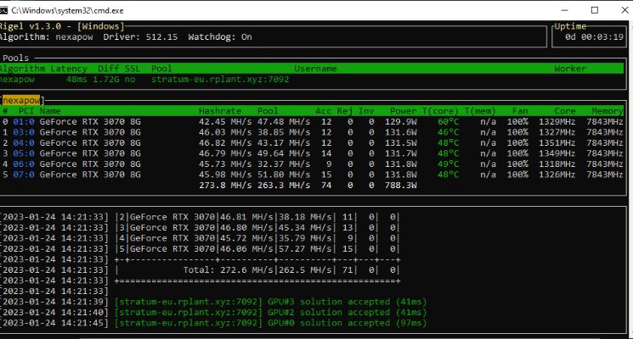Click PCI address 01:0 of GPU 0

click(24, 121)
